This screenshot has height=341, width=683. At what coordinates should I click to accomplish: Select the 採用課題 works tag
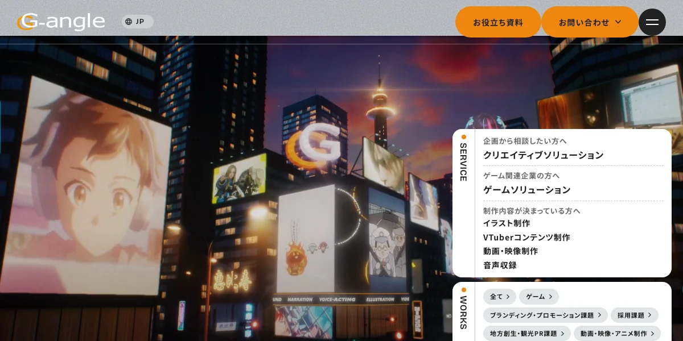pos(635,315)
